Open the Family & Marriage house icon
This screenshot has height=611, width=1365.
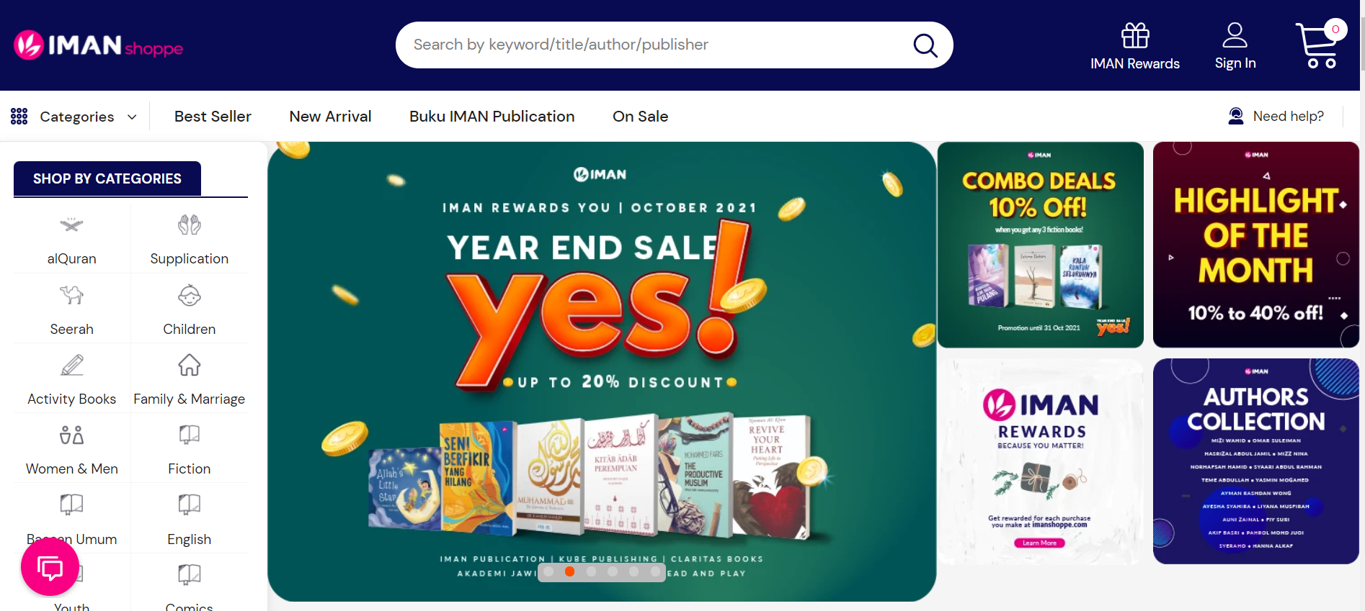190,365
